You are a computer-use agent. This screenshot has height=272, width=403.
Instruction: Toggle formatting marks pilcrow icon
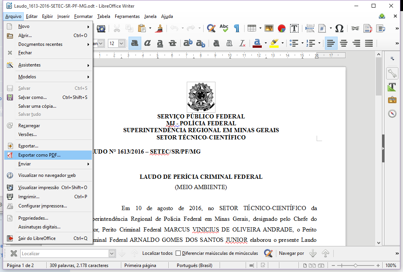point(237,28)
